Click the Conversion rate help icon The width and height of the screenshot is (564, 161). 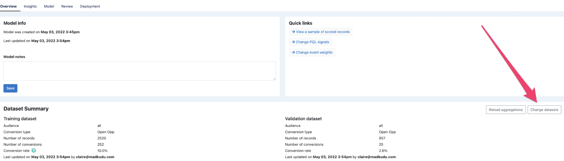tap(34, 151)
